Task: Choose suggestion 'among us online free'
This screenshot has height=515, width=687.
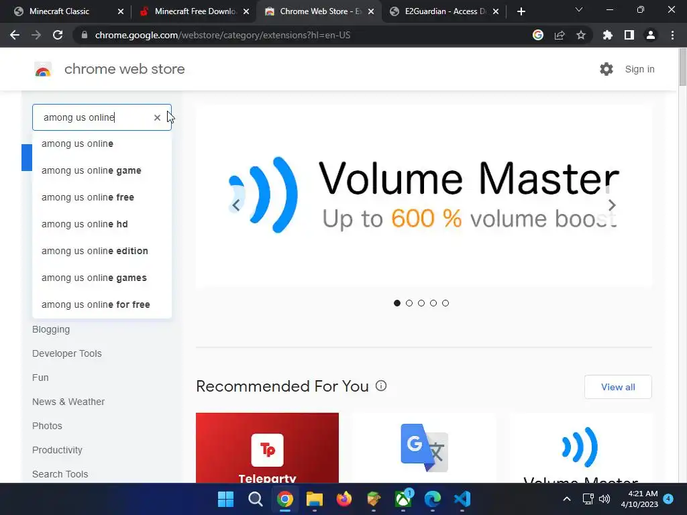Action: point(102,197)
